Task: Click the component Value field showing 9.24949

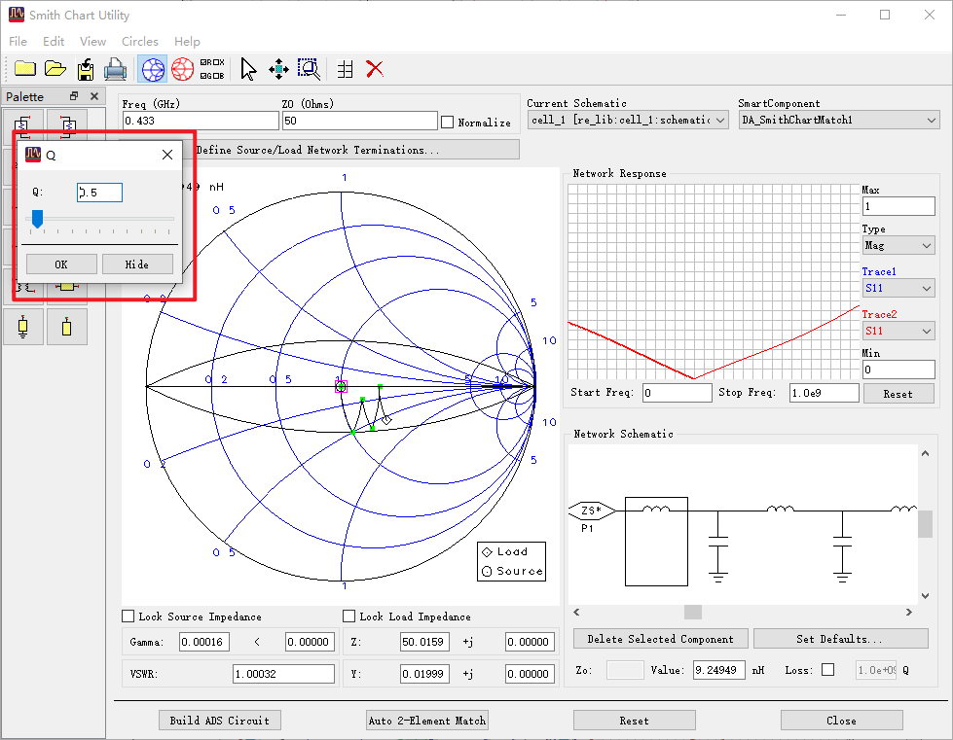Action: [719, 670]
